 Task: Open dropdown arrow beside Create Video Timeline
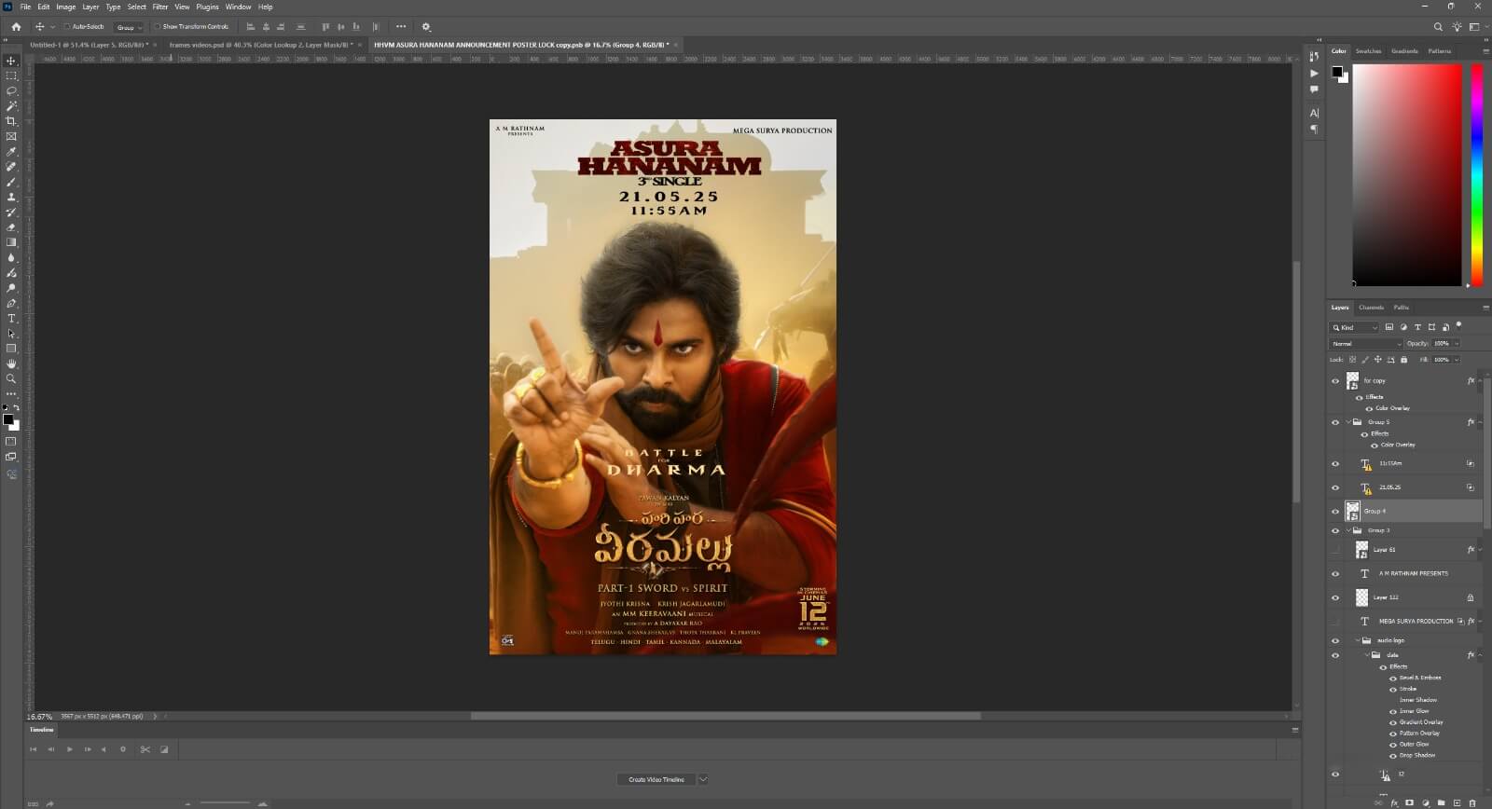(703, 779)
